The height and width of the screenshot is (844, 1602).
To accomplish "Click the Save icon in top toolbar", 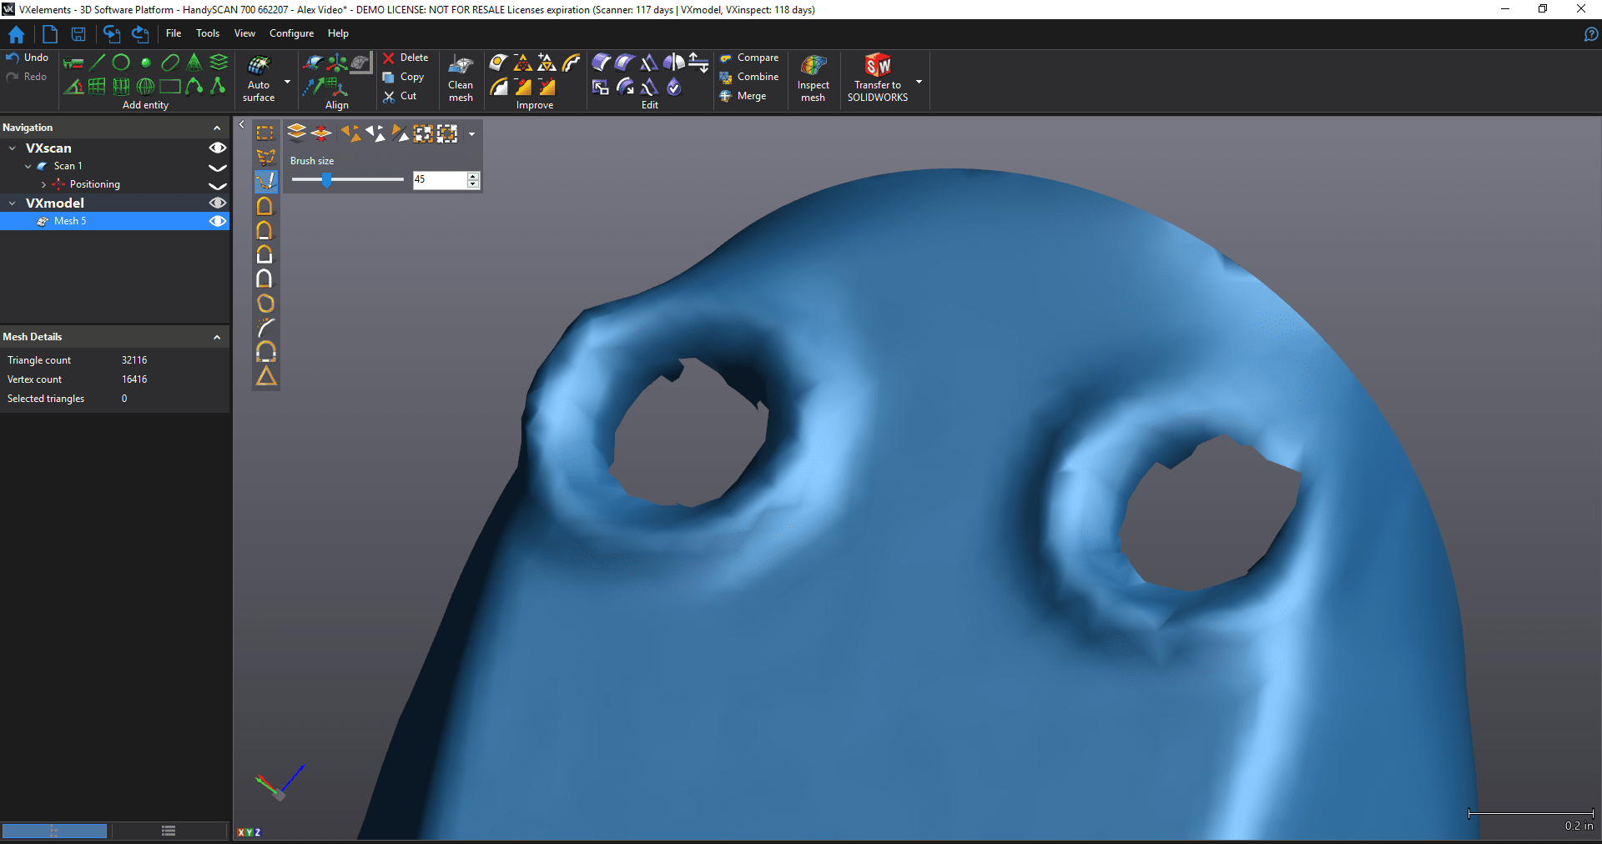I will (x=78, y=34).
